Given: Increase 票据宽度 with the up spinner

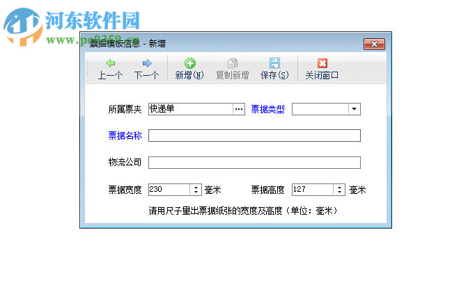Looking at the screenshot, I should pyautogui.click(x=196, y=187).
